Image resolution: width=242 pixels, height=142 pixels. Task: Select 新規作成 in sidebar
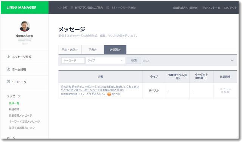(14, 109)
